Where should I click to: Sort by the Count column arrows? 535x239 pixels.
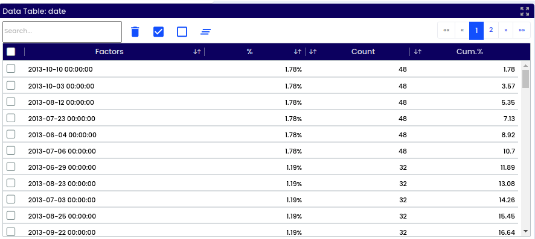[313, 52]
